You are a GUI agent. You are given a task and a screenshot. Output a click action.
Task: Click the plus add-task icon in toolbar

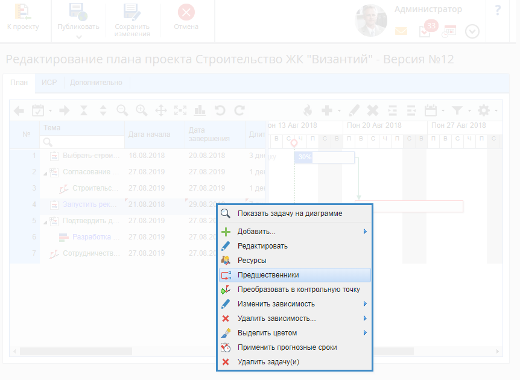(x=327, y=110)
